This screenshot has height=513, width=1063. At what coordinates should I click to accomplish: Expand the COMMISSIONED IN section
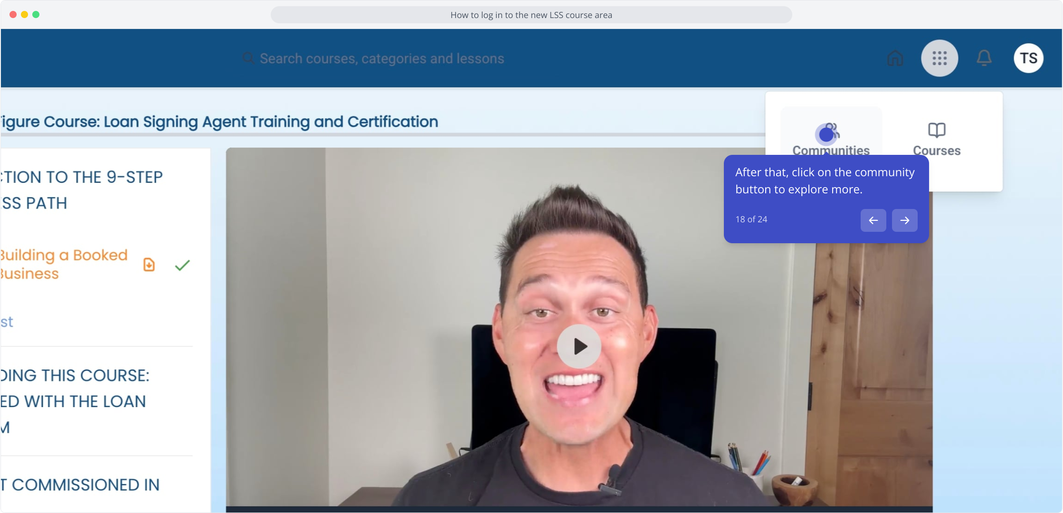[80, 485]
